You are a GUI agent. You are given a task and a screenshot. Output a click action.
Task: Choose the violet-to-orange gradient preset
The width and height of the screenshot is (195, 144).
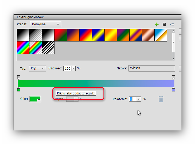[x=73, y=35]
